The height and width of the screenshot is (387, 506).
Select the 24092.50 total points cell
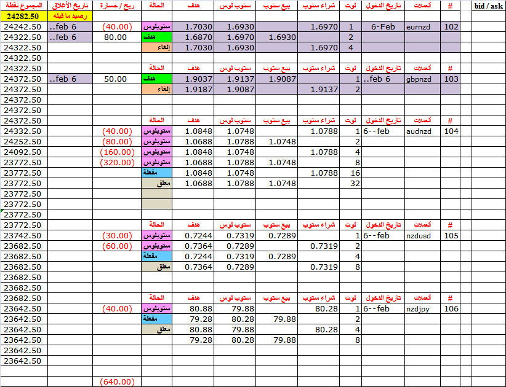[x=25, y=152]
